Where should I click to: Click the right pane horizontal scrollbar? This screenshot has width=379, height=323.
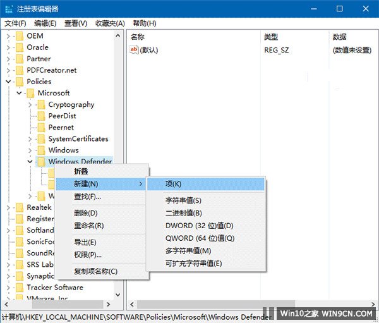click(x=246, y=305)
